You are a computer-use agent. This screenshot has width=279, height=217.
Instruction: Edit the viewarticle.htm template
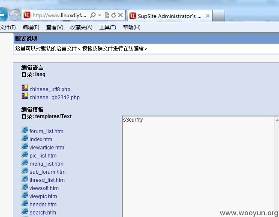click(47, 148)
